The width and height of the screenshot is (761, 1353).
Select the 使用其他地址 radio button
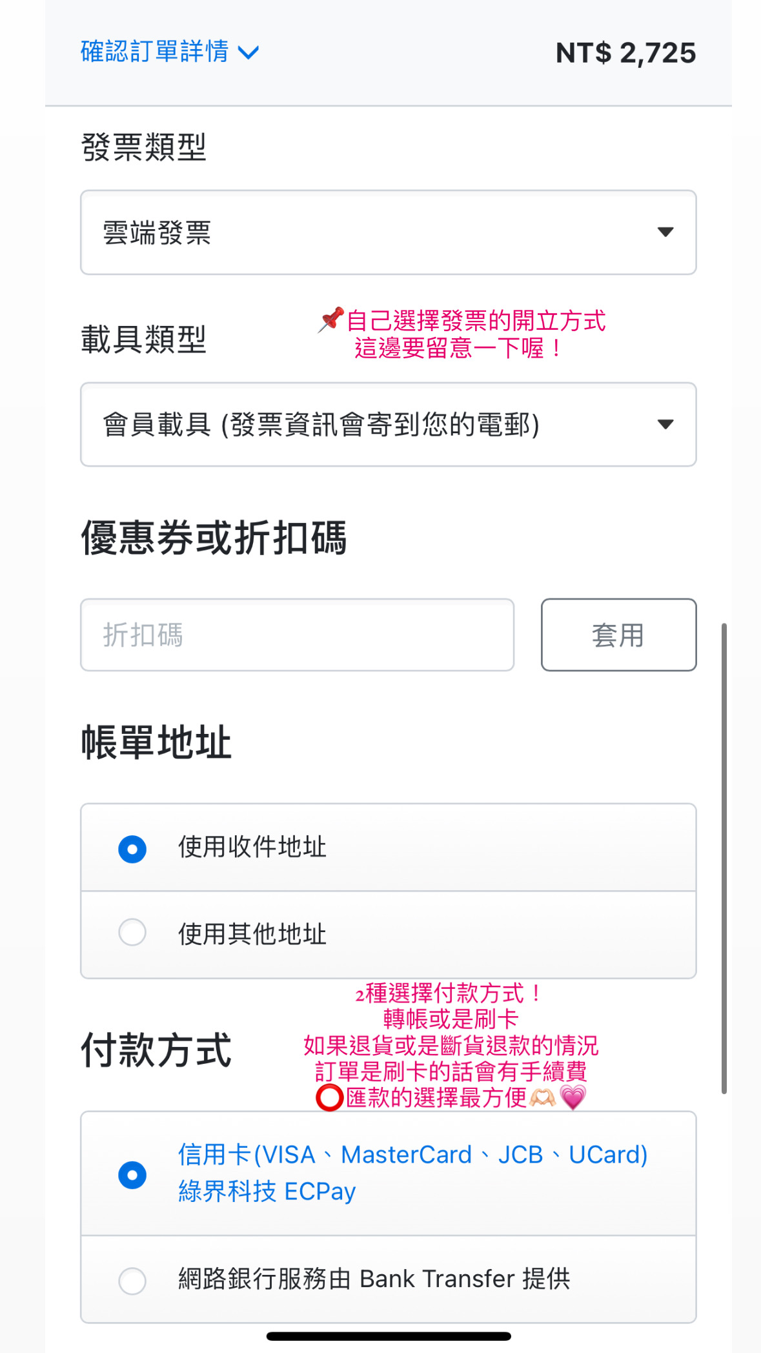coord(132,932)
